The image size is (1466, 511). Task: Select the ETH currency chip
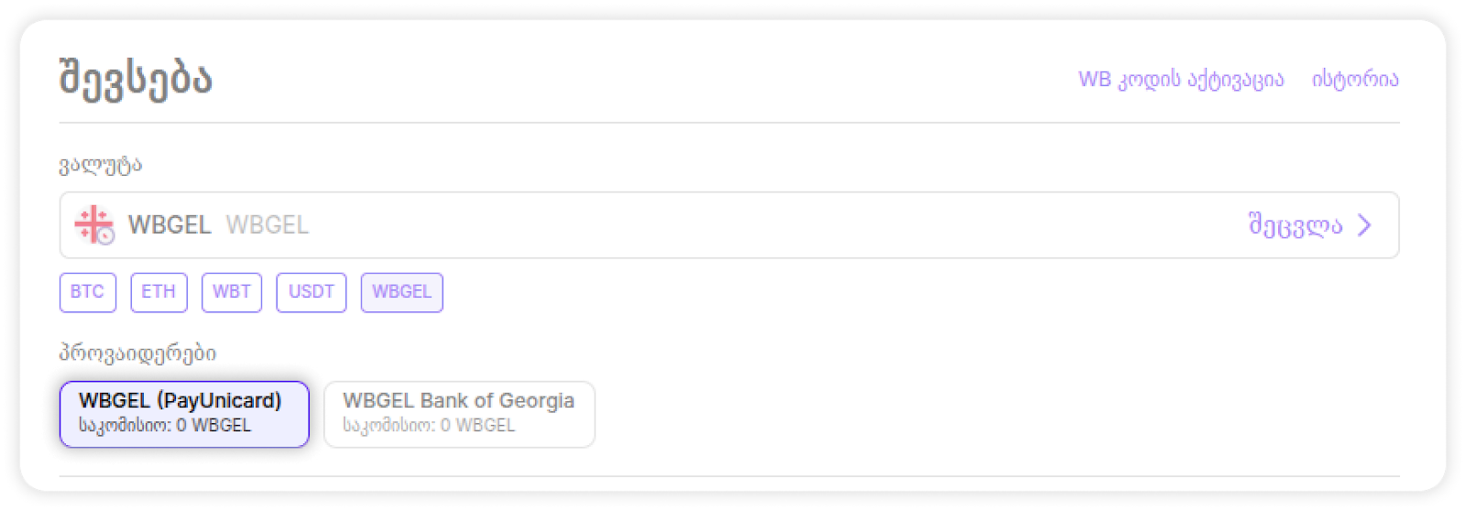(159, 292)
